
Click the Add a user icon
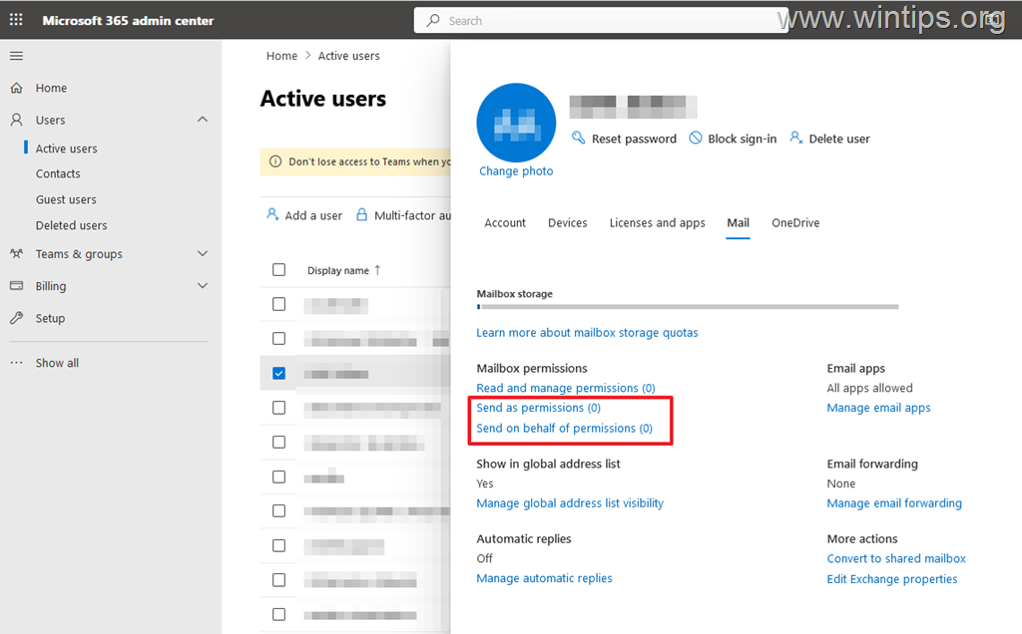coord(272,214)
